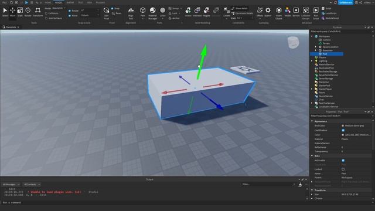The height and width of the screenshot is (211, 375).
Task: Open the Lock dropdown
Action: pos(174,13)
